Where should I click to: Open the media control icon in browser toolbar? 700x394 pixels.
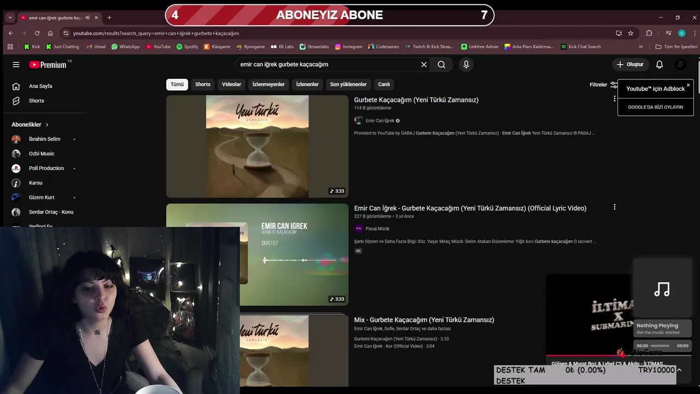point(668,33)
